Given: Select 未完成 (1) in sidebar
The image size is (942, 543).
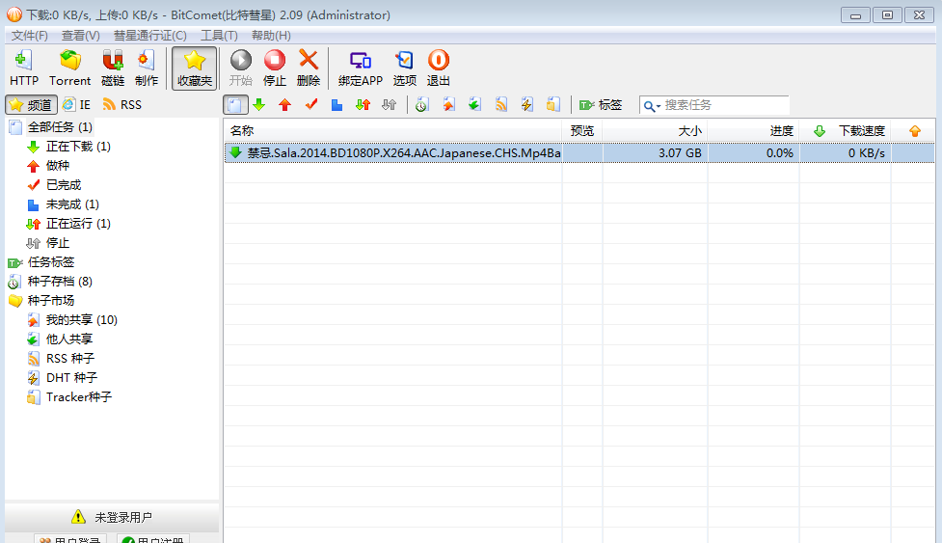Looking at the screenshot, I should point(72,204).
